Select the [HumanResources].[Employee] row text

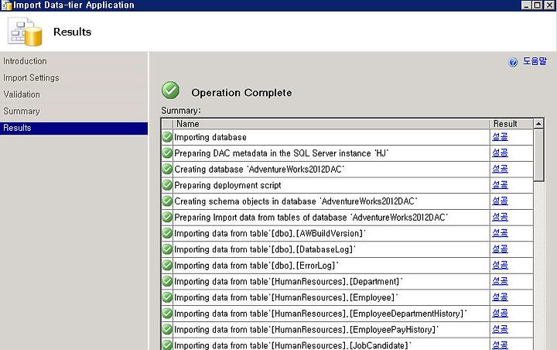point(286,297)
